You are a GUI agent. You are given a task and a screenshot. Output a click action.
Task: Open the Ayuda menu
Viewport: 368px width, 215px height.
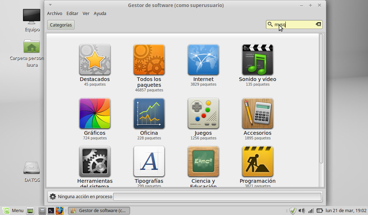click(x=100, y=14)
